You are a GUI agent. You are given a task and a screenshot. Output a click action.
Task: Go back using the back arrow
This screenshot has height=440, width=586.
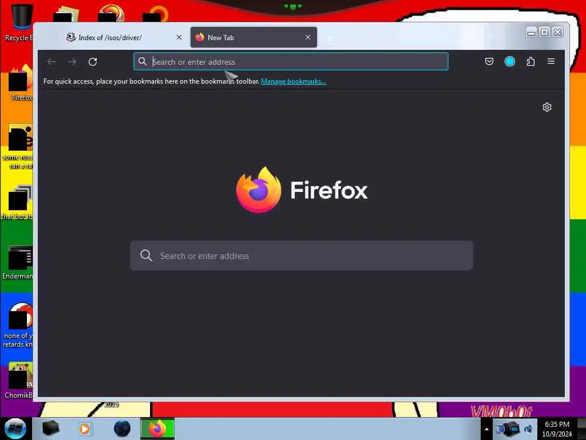[x=52, y=62]
